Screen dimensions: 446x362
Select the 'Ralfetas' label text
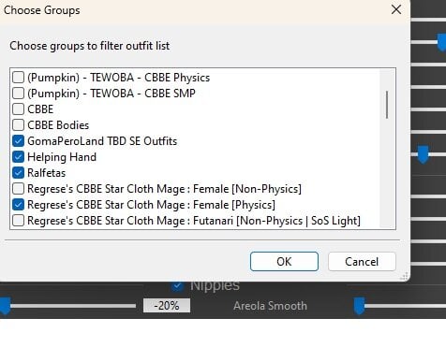pyautogui.click(x=47, y=173)
